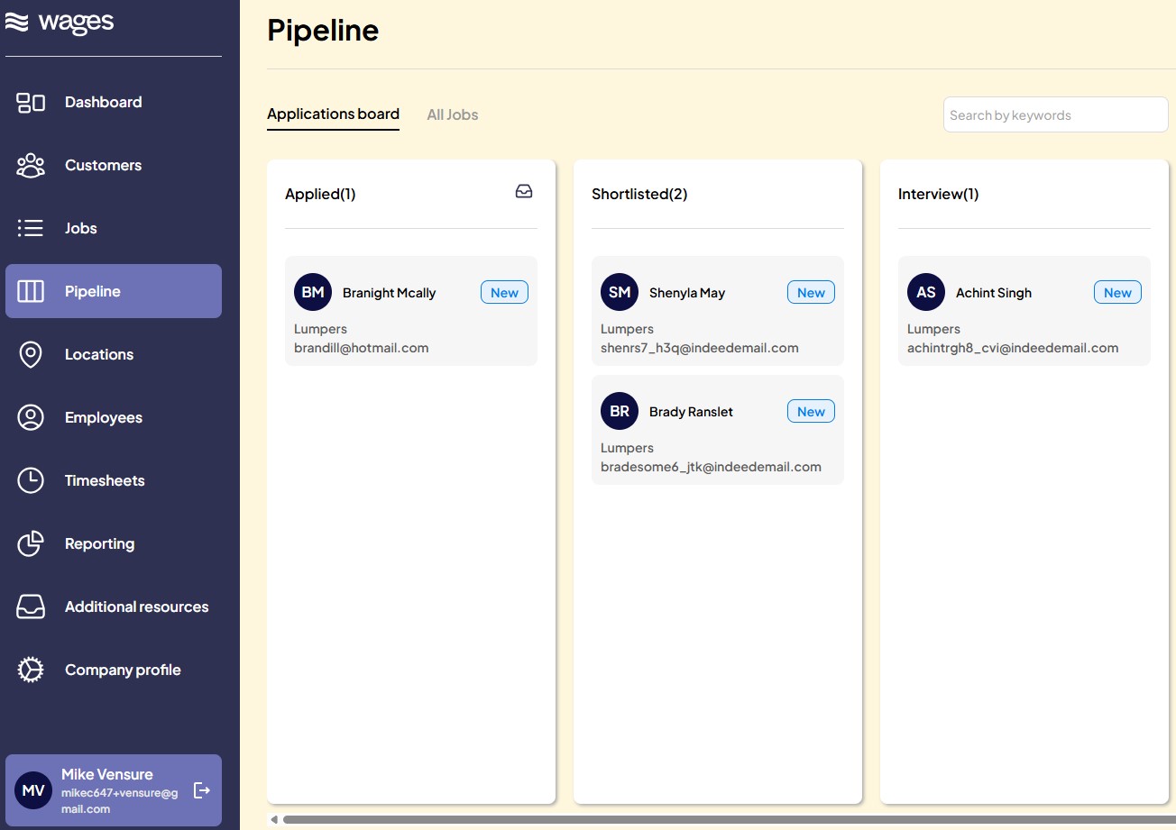The width and height of the screenshot is (1176, 830).
Task: Click New badge on Achint Singh card
Action: coord(1117,292)
